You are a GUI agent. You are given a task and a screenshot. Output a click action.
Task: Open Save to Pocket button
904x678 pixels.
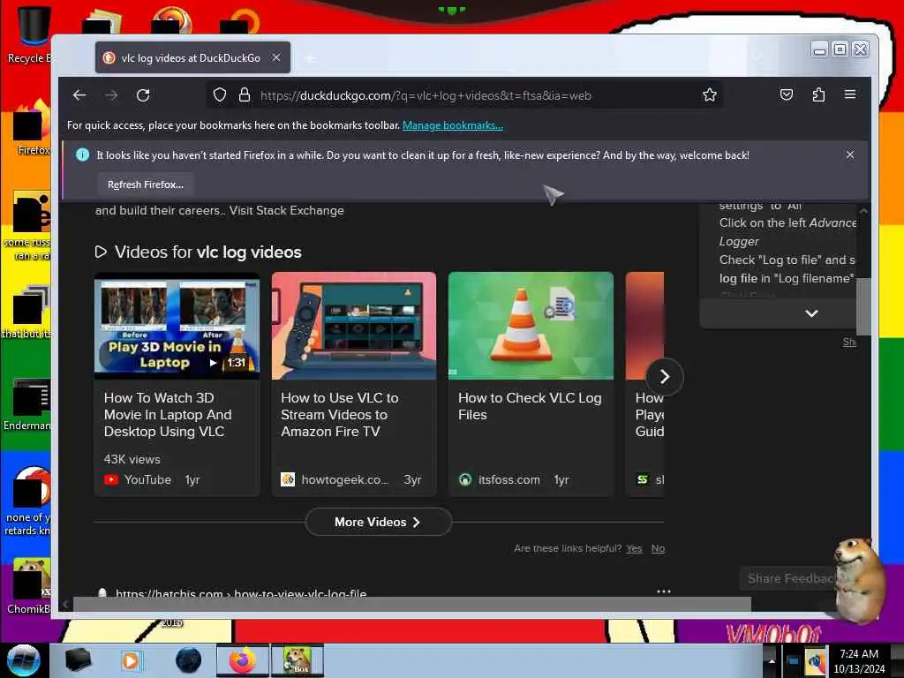[x=787, y=94]
